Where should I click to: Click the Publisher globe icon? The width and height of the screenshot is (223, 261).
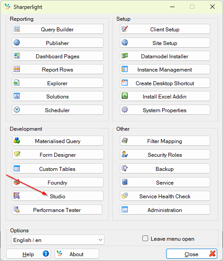pyautogui.click(x=17, y=42)
